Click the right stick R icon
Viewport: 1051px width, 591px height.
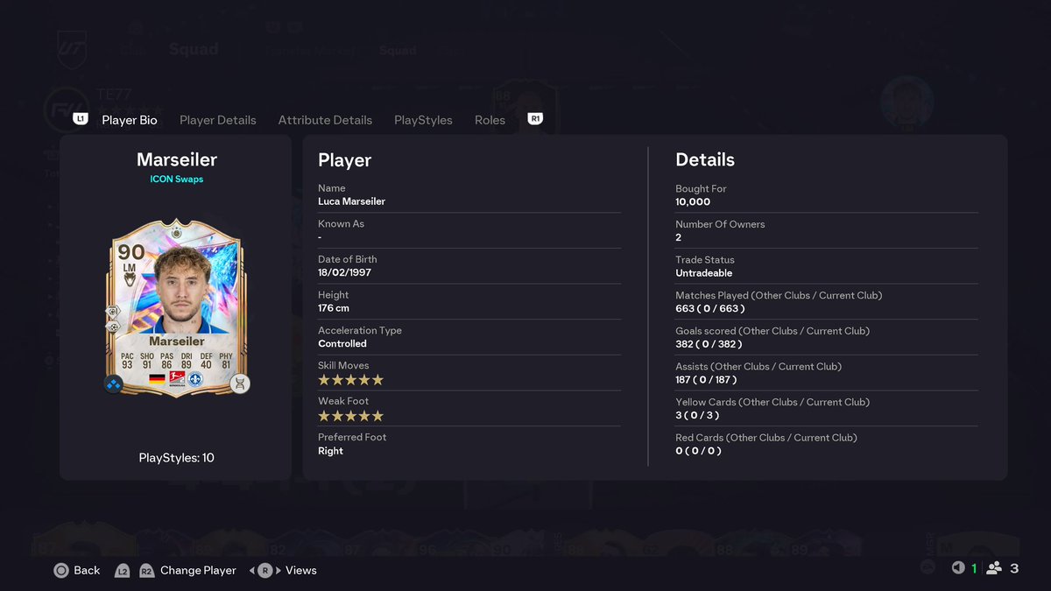tap(265, 570)
